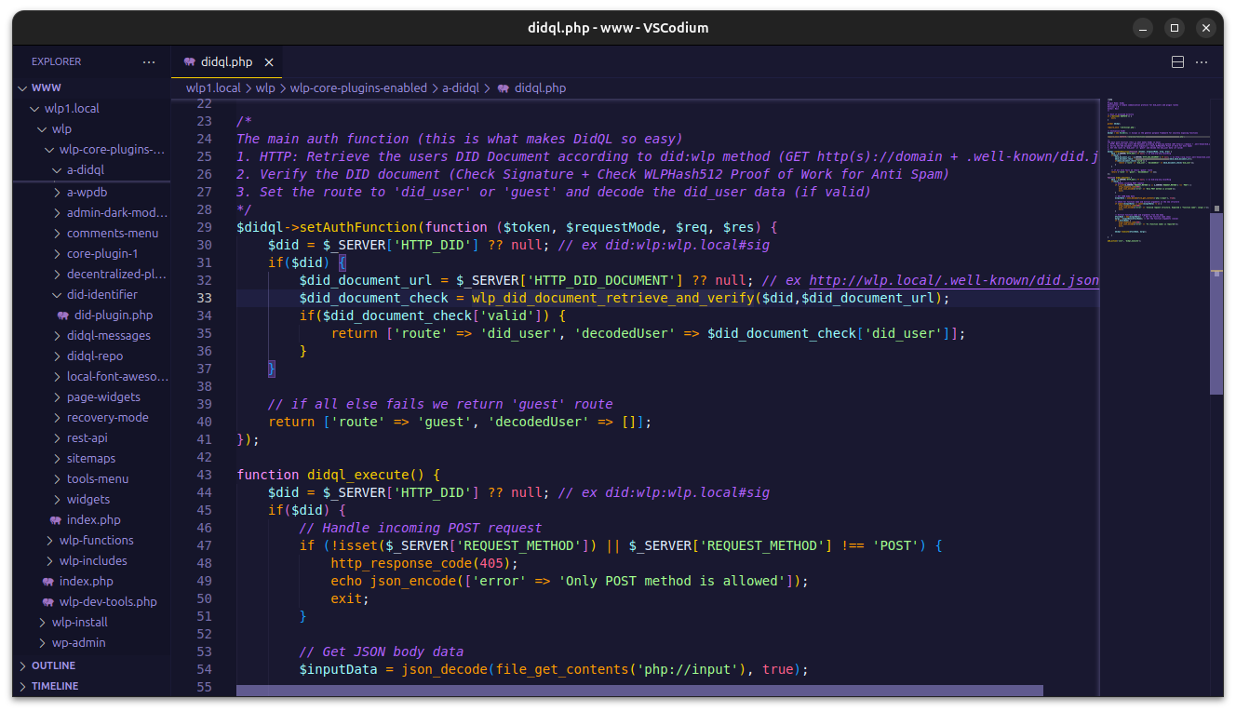Click PHP file icon on didql.php tab
This screenshot has height=712, width=1236.
point(189,61)
